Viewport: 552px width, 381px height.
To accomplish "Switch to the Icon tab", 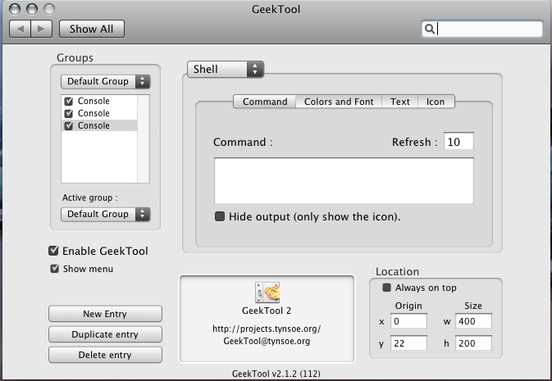I will pos(436,102).
